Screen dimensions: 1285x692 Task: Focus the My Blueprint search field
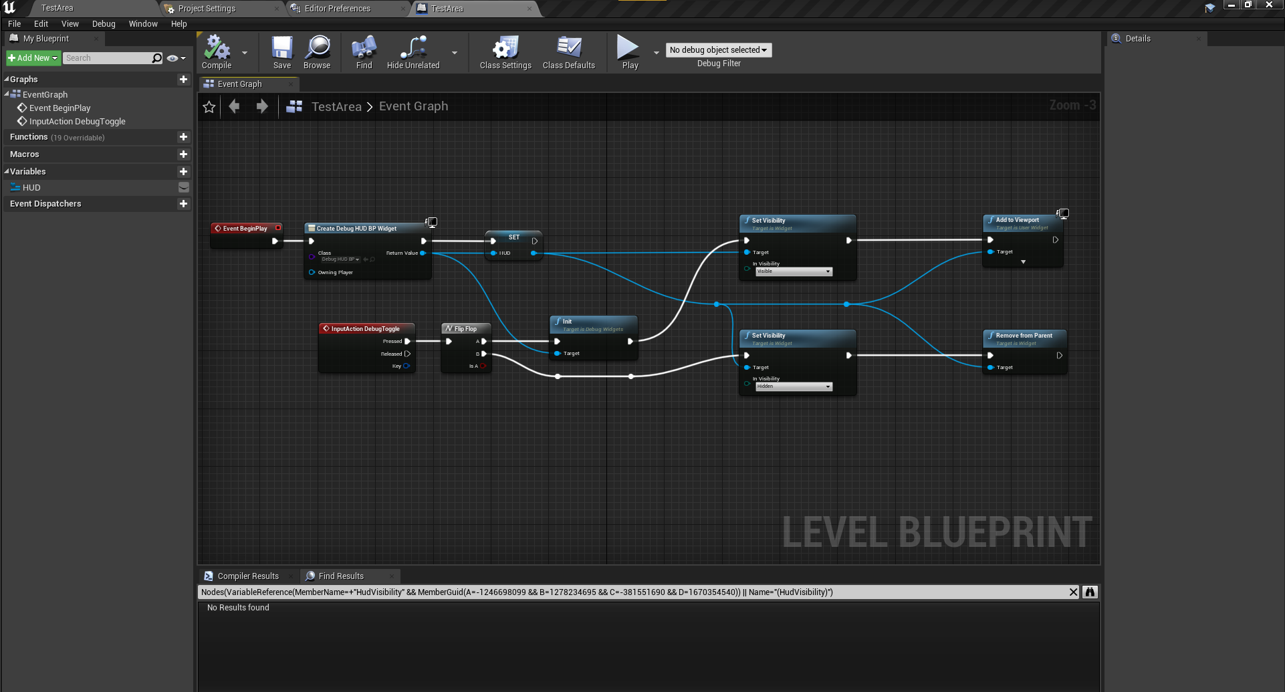[x=107, y=58]
